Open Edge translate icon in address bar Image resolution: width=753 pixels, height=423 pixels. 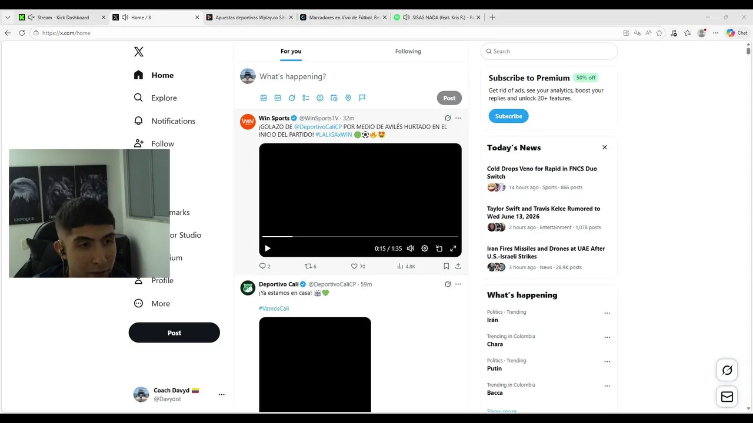pos(637,33)
